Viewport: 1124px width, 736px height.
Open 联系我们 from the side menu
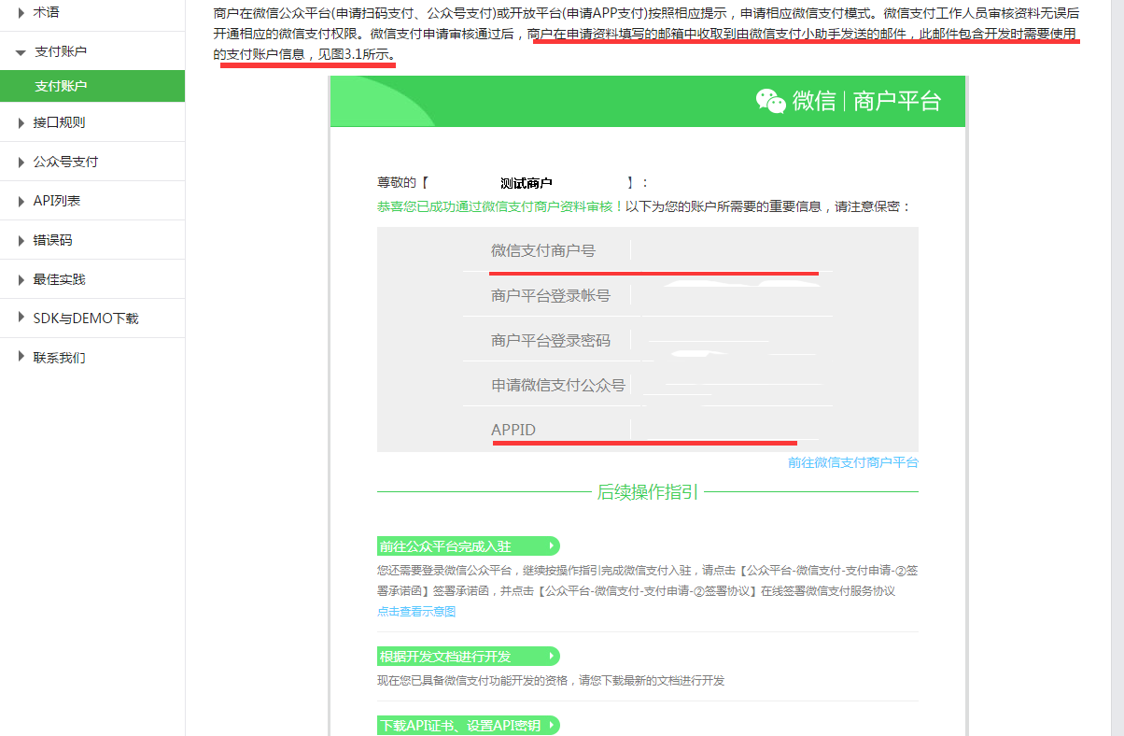[x=59, y=358]
